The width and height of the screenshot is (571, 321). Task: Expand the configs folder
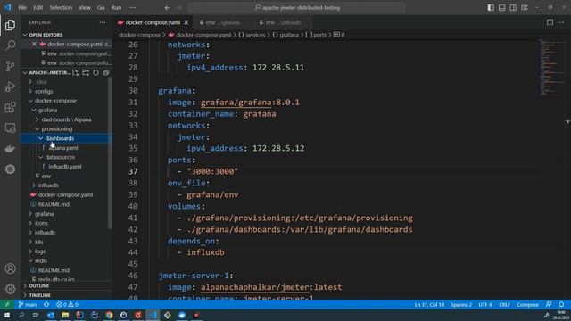point(30,91)
